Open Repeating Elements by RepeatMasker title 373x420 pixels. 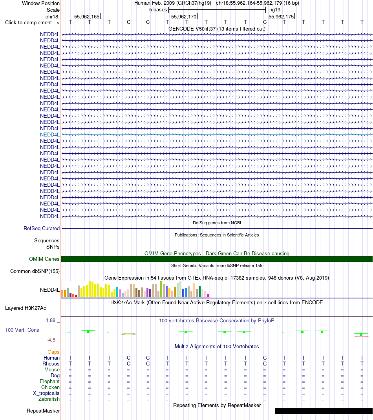(x=217, y=405)
